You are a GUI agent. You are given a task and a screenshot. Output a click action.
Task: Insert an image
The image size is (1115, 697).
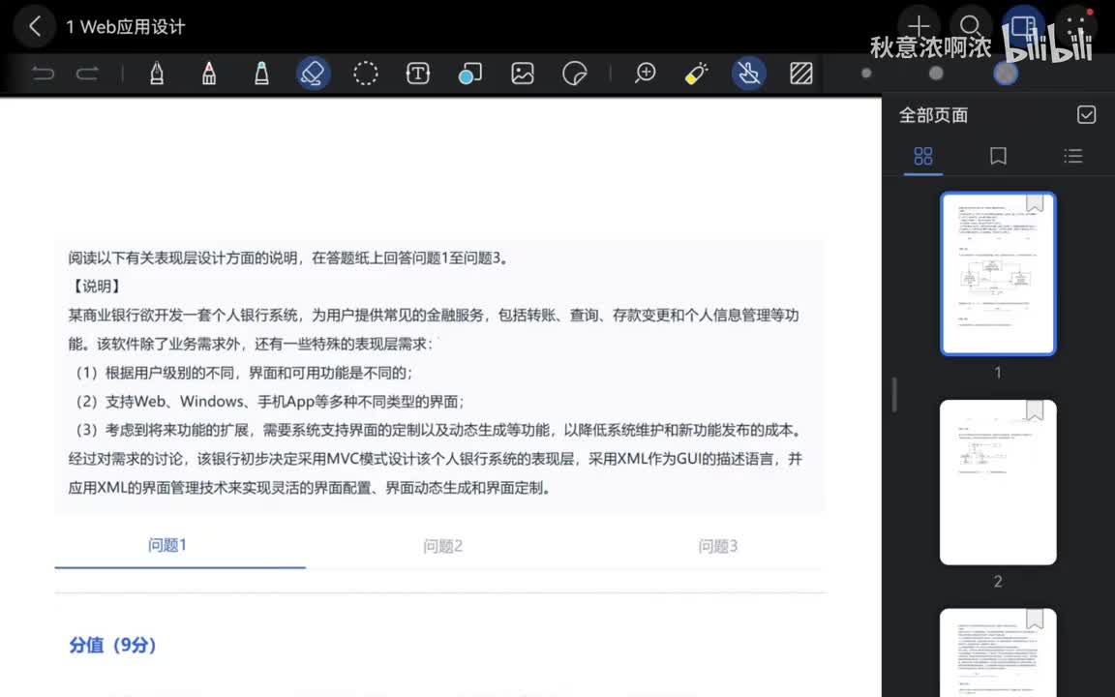pos(523,74)
